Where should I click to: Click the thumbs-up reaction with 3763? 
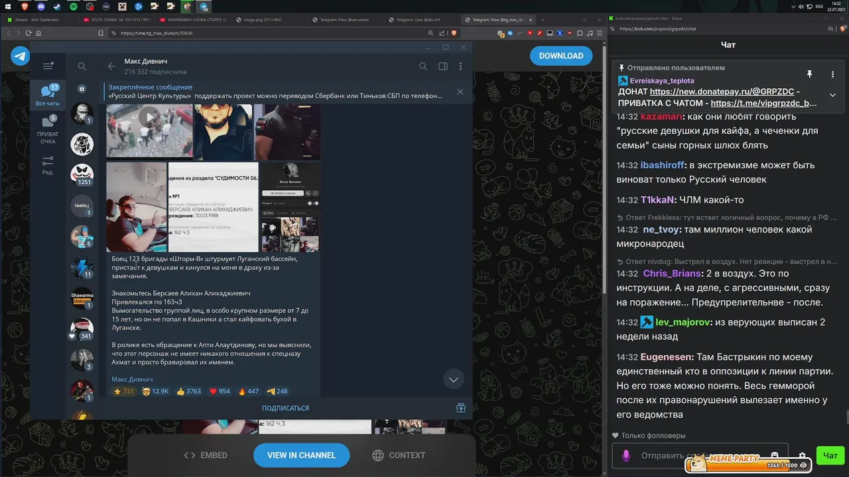pyautogui.click(x=189, y=392)
